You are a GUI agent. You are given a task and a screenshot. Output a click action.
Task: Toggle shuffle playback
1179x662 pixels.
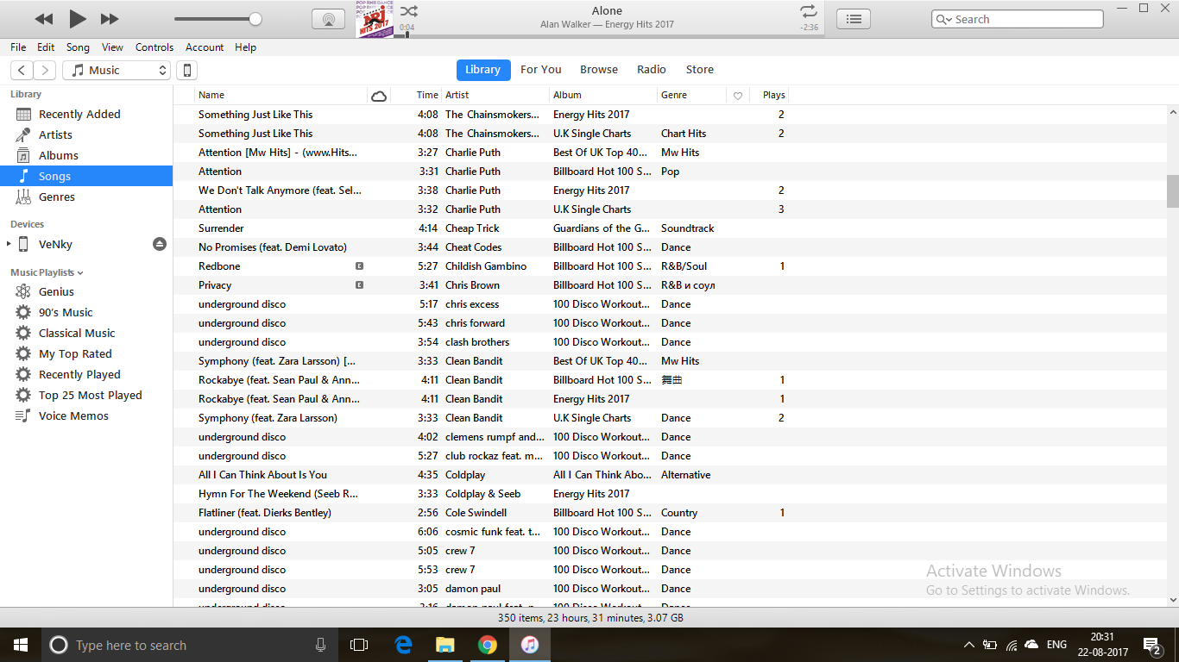click(x=409, y=11)
